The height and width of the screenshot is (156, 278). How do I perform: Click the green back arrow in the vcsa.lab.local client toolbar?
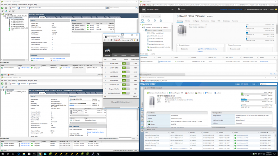(2, 8)
